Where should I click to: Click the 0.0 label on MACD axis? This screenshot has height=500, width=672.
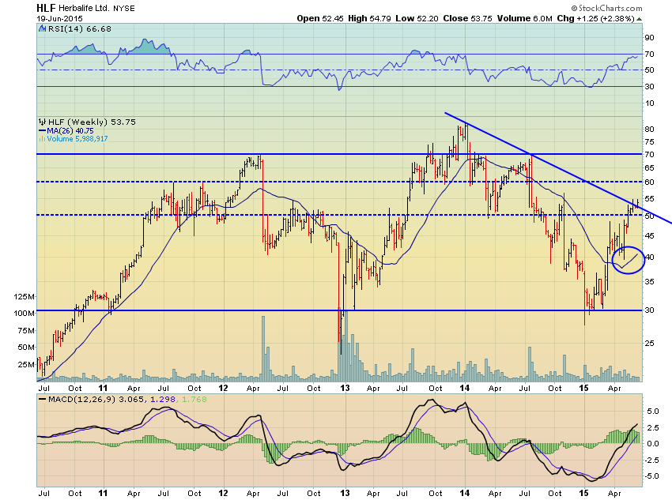tap(653, 443)
